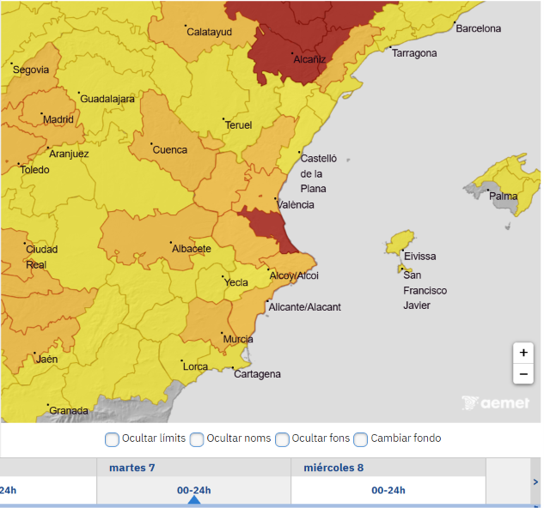544x508 pixels.
Task: Zoom in with the plus button
Action: (523, 353)
